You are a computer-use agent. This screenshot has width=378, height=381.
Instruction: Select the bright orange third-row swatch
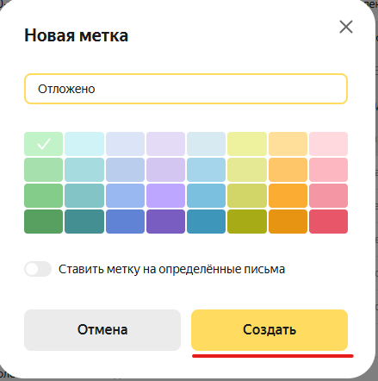288,196
